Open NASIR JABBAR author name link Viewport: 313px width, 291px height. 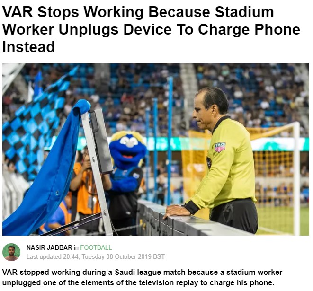(x=49, y=247)
